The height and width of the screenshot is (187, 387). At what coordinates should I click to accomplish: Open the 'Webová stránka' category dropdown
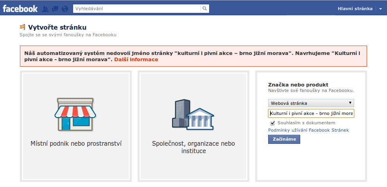(x=311, y=103)
